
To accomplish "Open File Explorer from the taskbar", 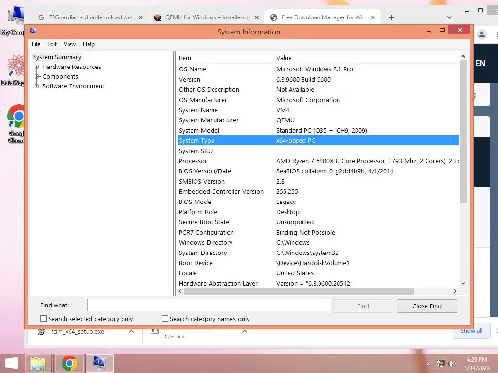I will 38,363.
